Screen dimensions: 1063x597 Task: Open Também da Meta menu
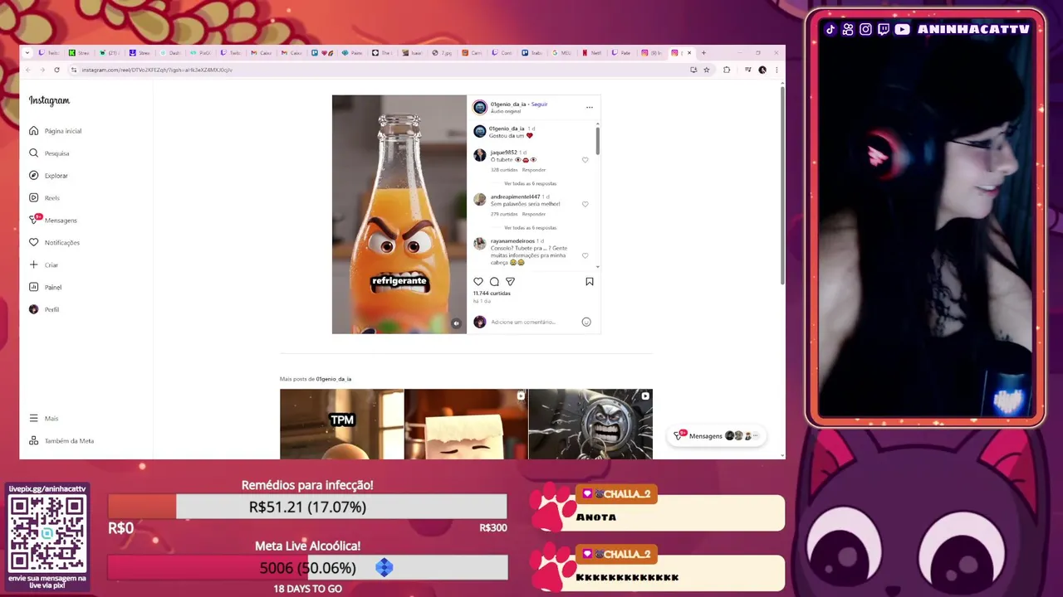click(x=61, y=441)
